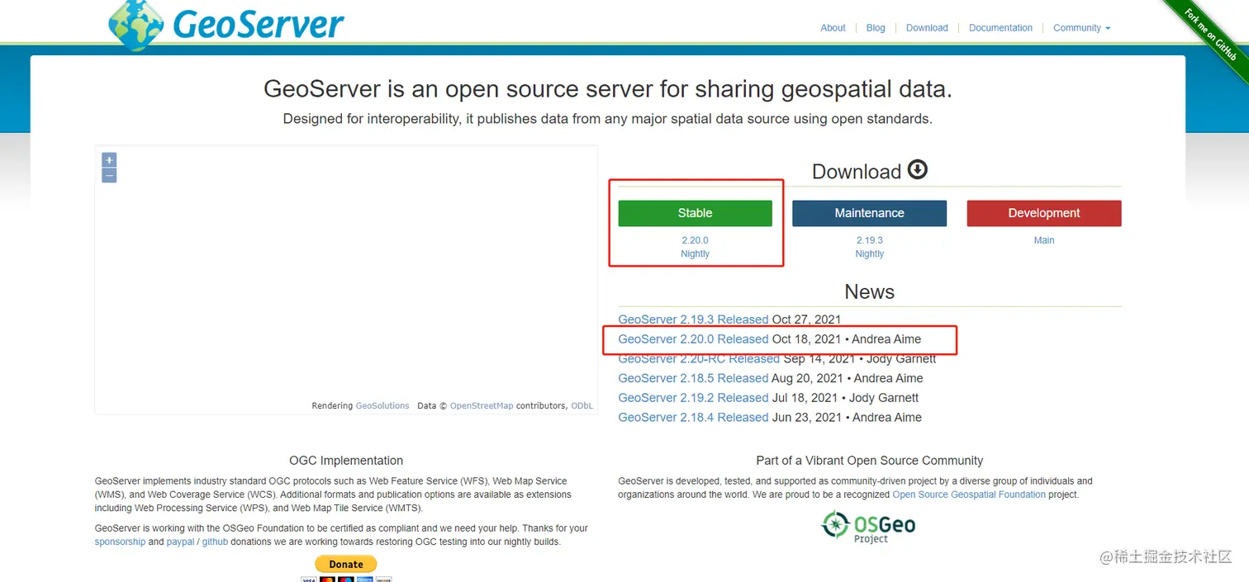
Task: Open stable version 2.20.0 link
Action: pyautogui.click(x=695, y=240)
